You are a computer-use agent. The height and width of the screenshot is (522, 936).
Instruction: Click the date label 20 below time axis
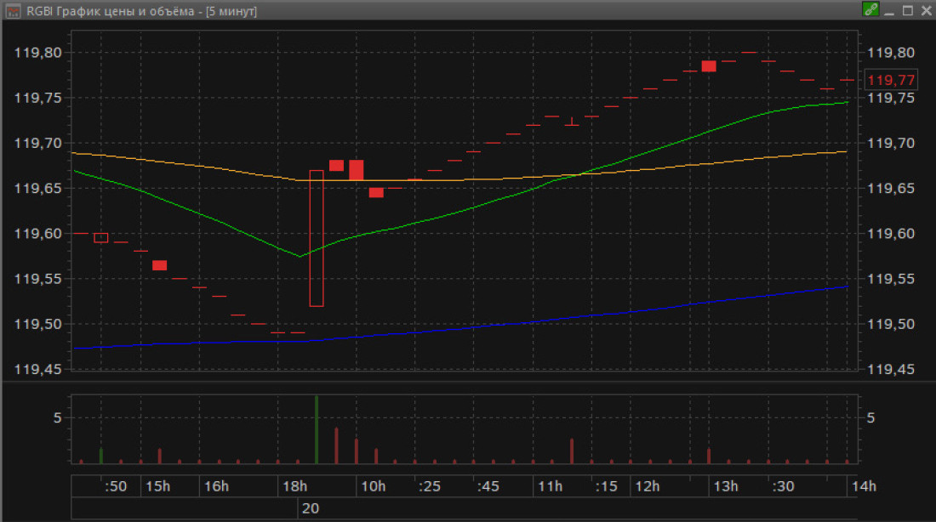311,508
